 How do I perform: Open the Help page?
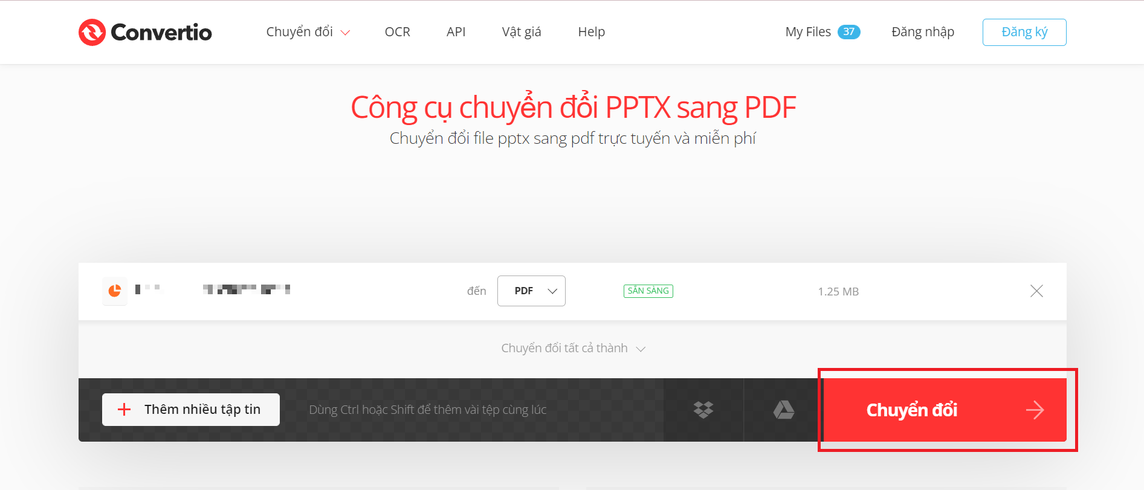[x=591, y=32]
